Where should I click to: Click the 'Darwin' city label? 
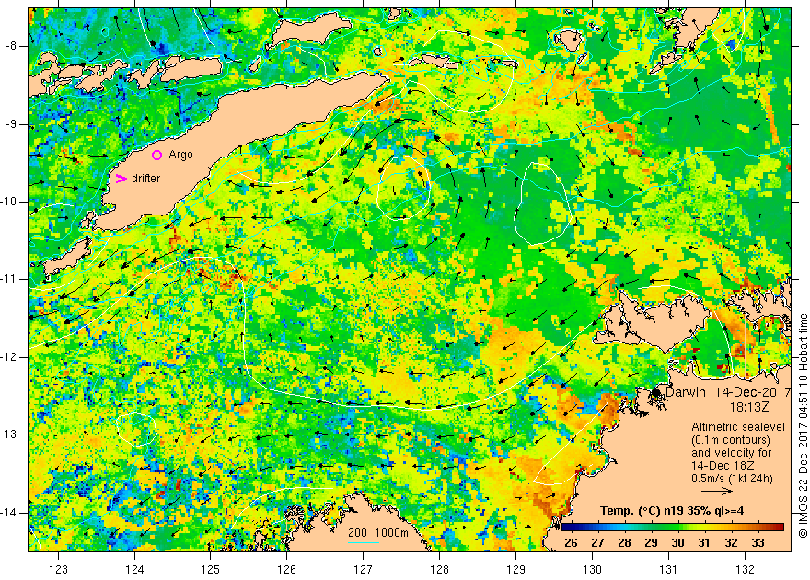click(686, 392)
